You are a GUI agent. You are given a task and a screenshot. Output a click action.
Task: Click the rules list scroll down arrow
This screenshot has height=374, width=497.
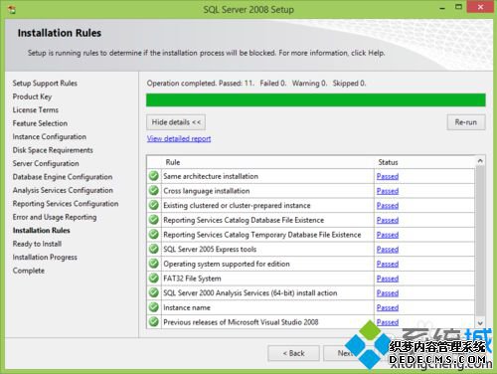(x=480, y=322)
